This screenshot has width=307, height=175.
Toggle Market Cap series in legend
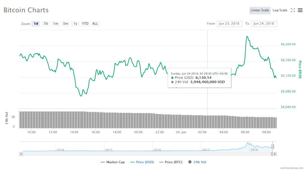[x=113, y=162]
